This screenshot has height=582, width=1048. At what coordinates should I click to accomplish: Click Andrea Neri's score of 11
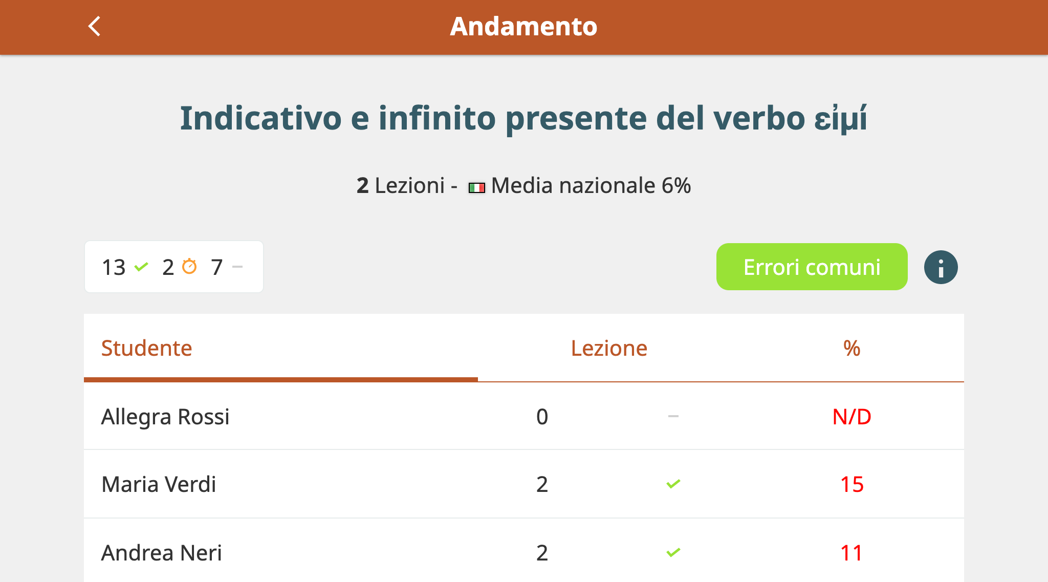pyautogui.click(x=851, y=553)
